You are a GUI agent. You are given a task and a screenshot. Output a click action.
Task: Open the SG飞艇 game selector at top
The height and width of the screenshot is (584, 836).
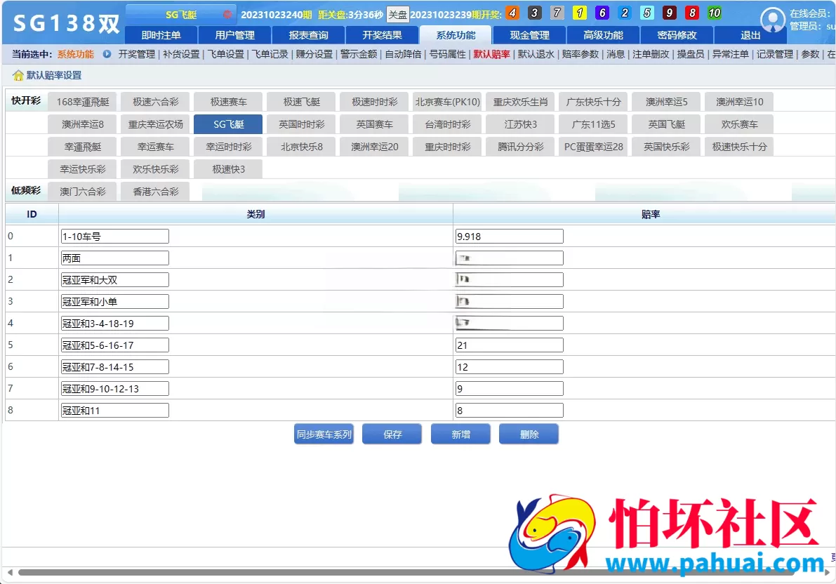(181, 15)
